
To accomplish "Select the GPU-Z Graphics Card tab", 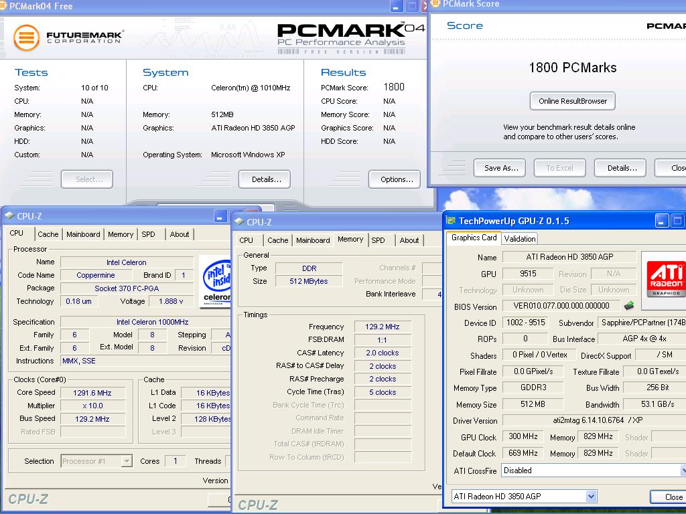I will coord(474,238).
